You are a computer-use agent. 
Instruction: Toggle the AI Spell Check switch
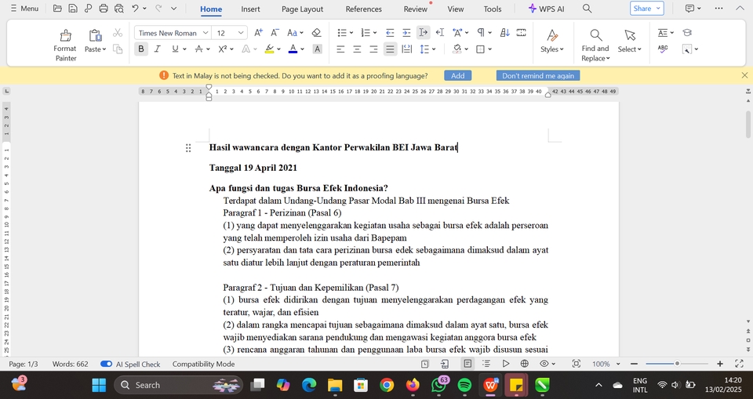pyautogui.click(x=106, y=364)
